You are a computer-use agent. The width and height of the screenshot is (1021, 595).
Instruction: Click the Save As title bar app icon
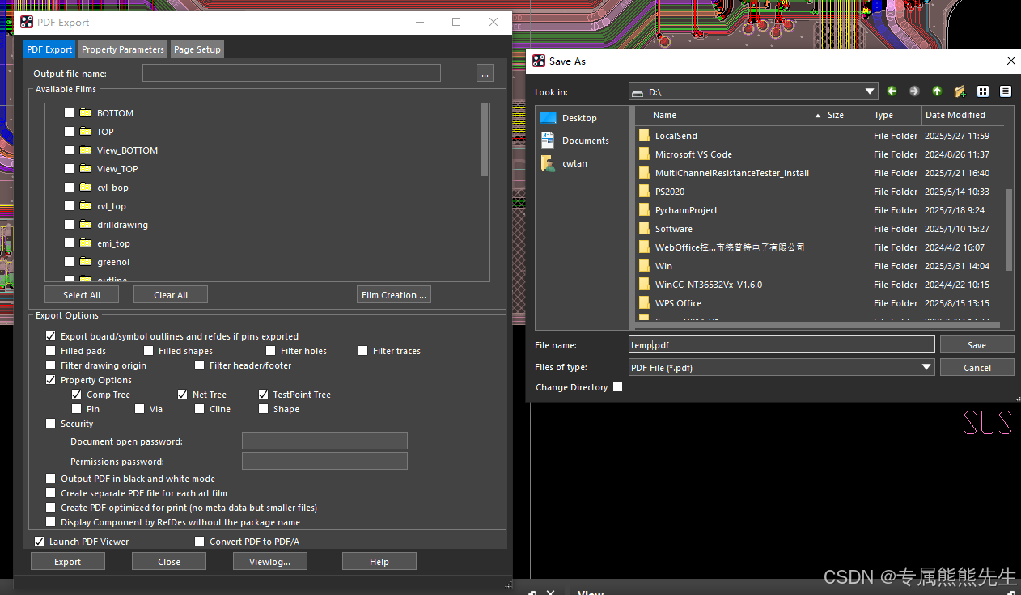pos(539,61)
